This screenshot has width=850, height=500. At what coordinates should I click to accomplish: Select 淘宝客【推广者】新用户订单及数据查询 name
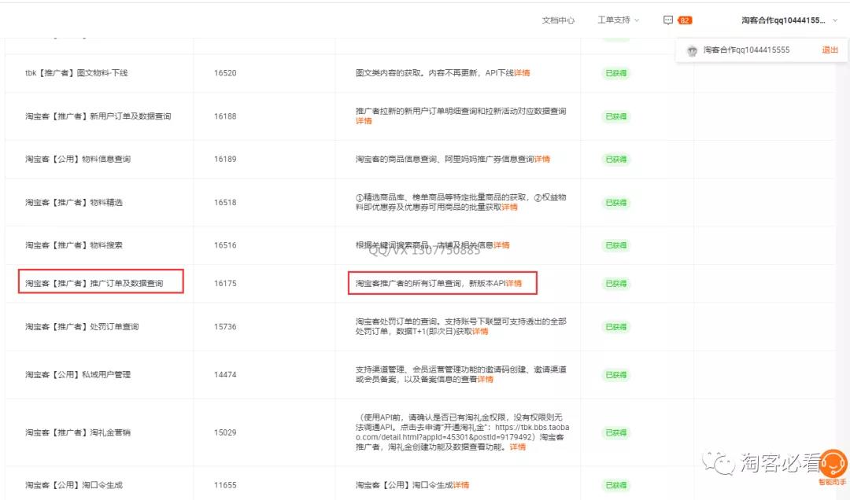coord(98,116)
